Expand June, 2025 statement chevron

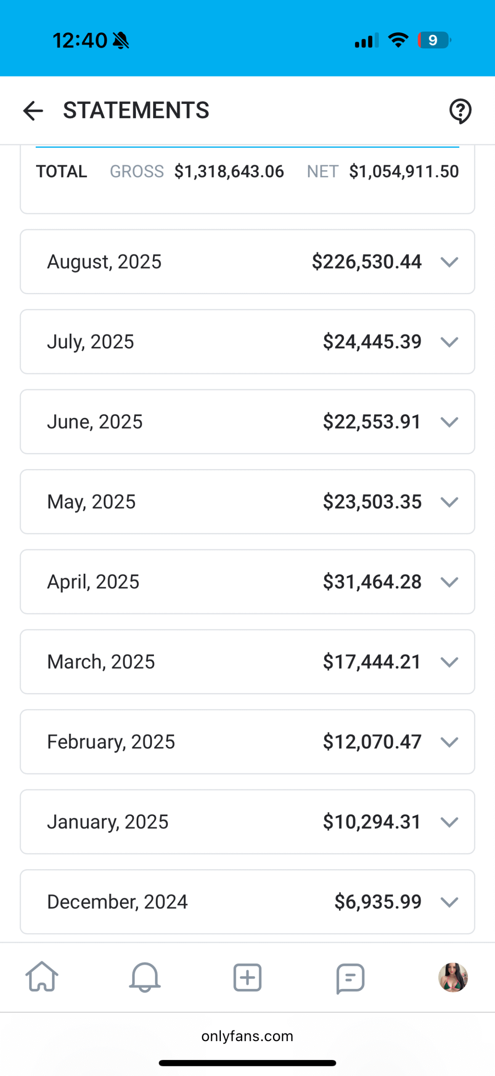(449, 422)
